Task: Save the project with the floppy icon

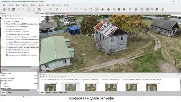Action: (14, 9)
